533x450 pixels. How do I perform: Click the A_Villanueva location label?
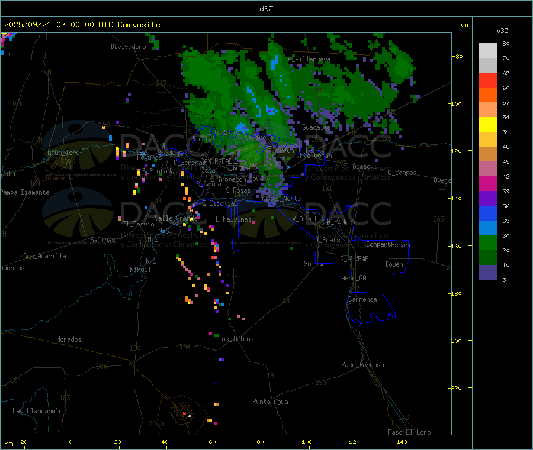tap(309, 59)
